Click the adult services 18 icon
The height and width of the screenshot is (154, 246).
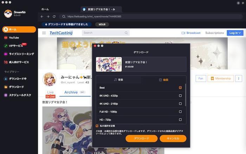(x=6, y=62)
